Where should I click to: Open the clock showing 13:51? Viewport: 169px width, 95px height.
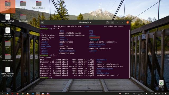(139, 94)
